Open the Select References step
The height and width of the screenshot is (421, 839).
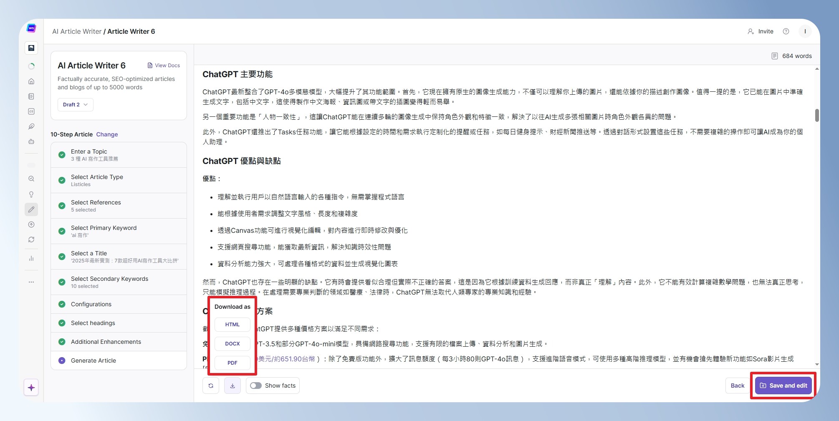(x=119, y=206)
